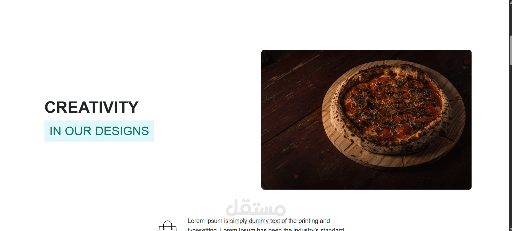The width and height of the screenshot is (512, 231).
Task: Click the shopping bag icon
Action: pos(168,226)
